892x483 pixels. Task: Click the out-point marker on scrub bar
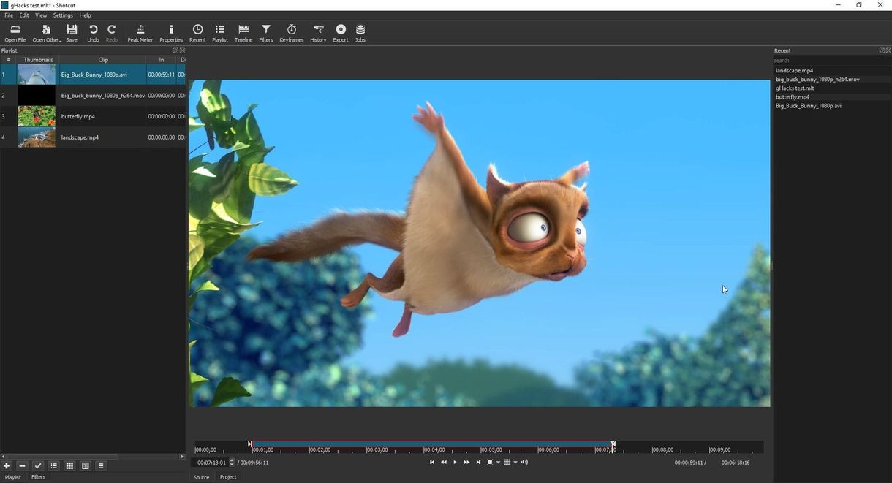pyautogui.click(x=613, y=444)
